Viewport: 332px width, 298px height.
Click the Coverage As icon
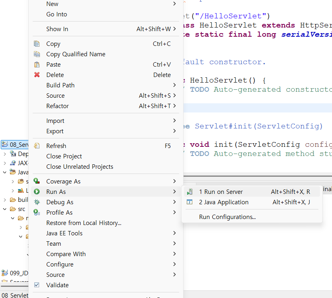pos(37,181)
